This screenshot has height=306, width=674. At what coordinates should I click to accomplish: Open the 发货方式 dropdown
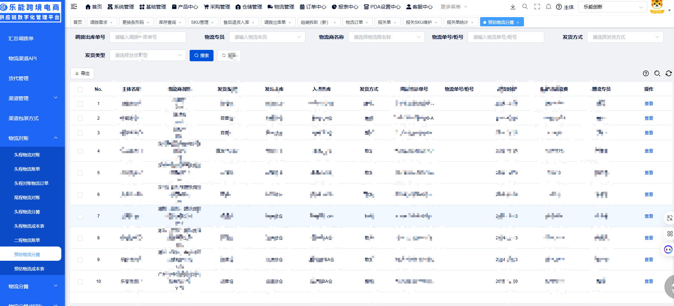[x=625, y=37]
